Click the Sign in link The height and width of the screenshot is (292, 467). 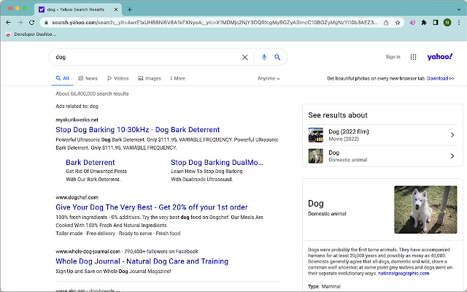click(393, 57)
